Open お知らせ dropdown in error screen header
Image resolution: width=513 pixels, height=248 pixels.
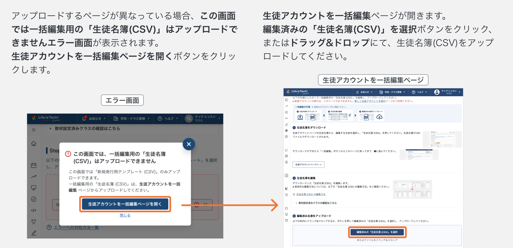[x=94, y=119]
